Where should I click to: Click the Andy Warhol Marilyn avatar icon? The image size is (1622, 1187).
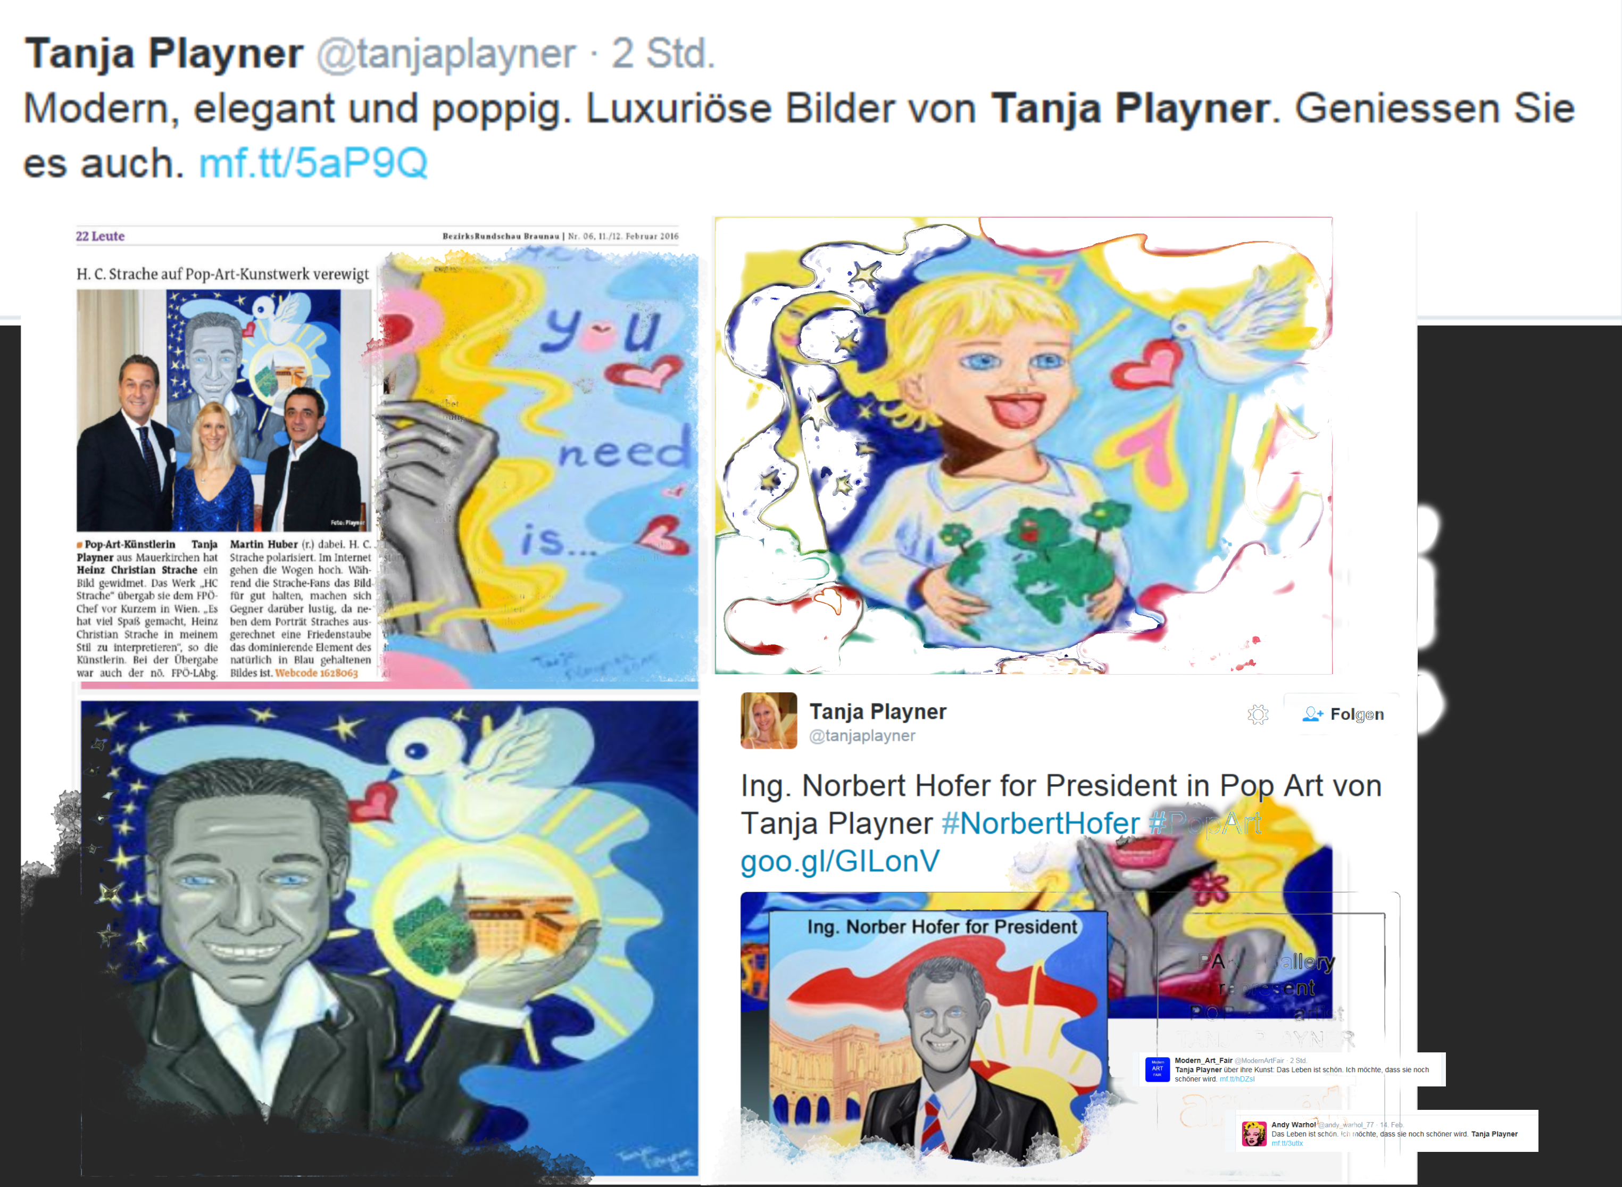point(1254,1134)
